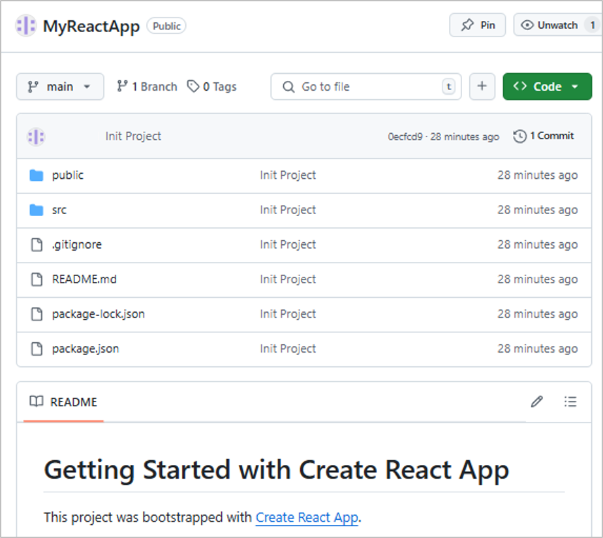The image size is (603, 538).
Task: Open the add file plus button
Action: tap(482, 87)
